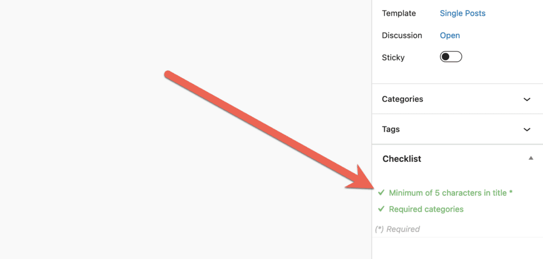Expand the Tags panel chevron
The width and height of the screenshot is (543, 259).
tap(527, 129)
